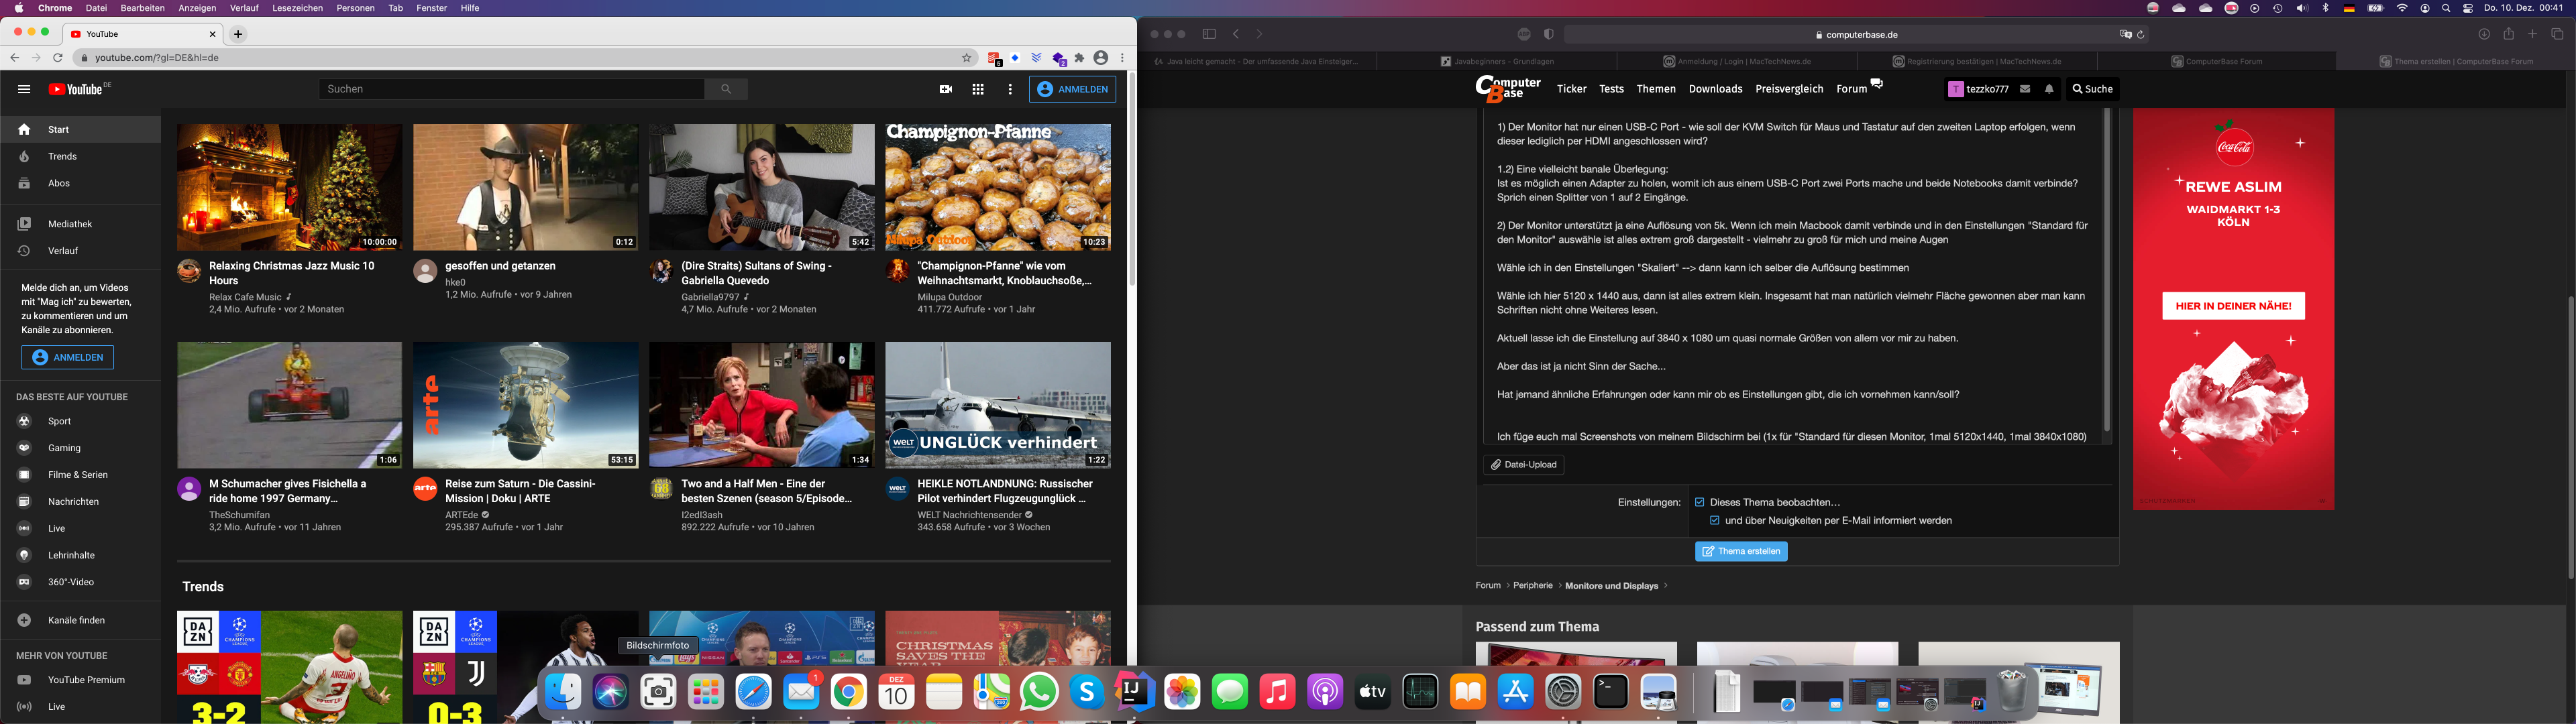Click the 'Thema erstellen' submit button
Screen dimensions: 2576x724
[1741, 551]
